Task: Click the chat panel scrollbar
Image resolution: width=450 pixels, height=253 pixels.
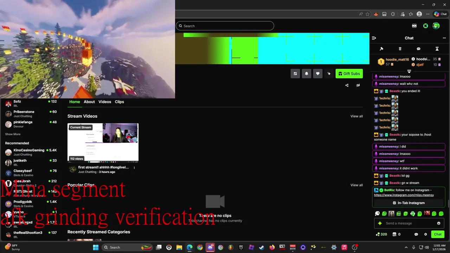Action: click(448, 204)
